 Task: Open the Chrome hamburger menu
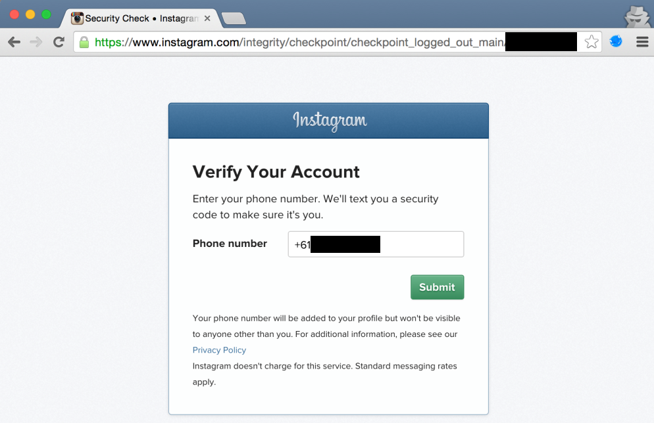pyautogui.click(x=642, y=41)
